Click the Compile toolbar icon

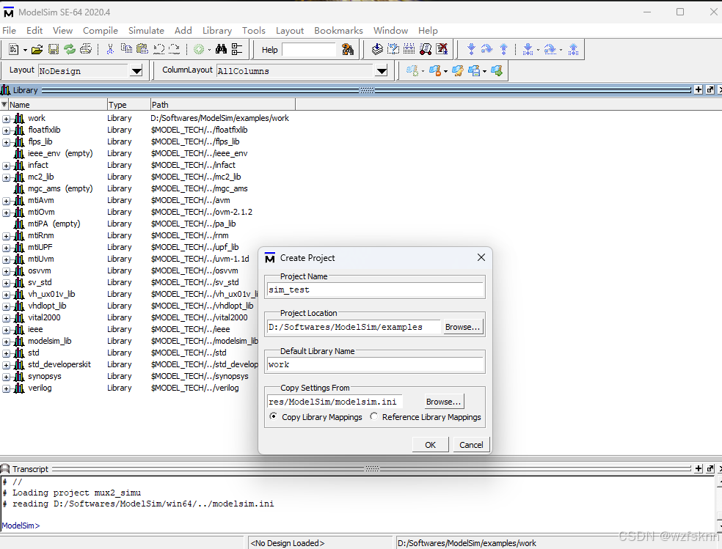click(377, 48)
